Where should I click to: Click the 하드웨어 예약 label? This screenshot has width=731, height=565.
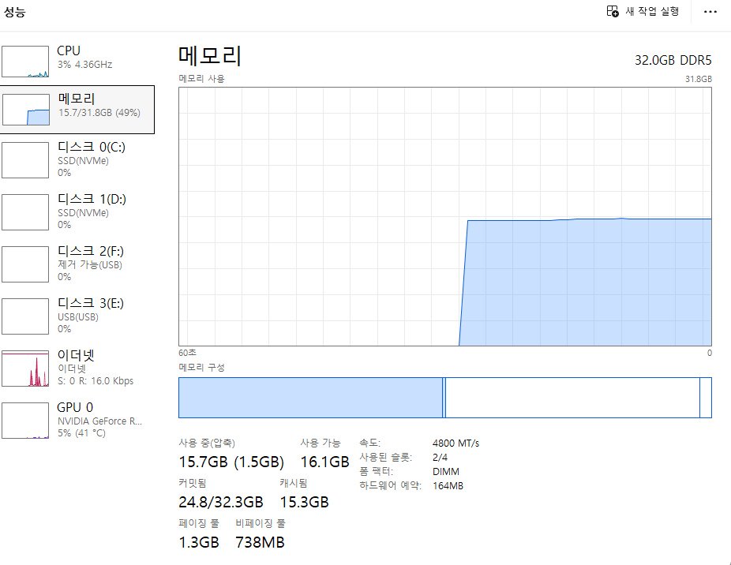pos(391,486)
